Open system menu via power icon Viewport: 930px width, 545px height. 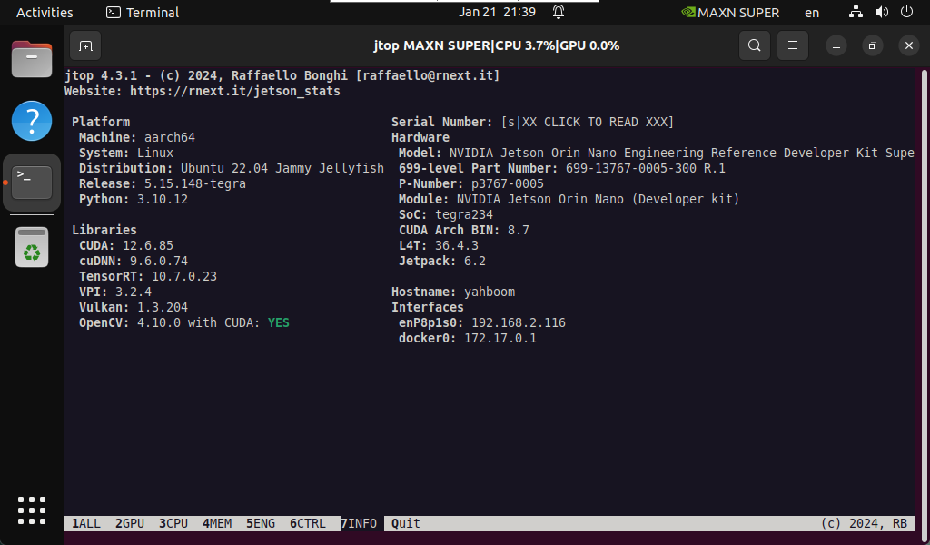(x=906, y=13)
